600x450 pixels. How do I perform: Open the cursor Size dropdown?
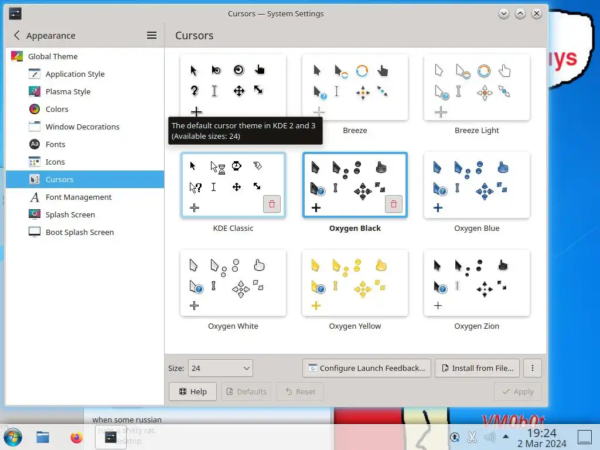click(x=220, y=368)
